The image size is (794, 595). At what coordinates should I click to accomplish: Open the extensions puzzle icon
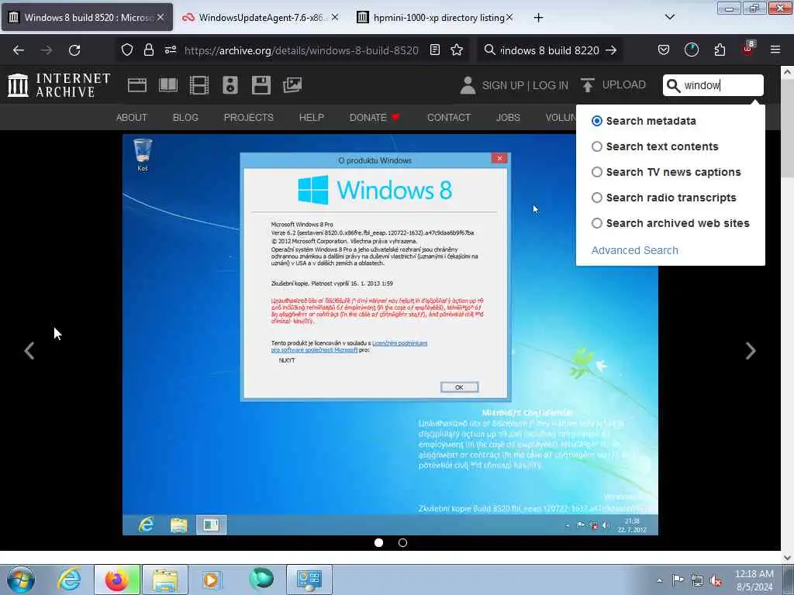coord(720,50)
